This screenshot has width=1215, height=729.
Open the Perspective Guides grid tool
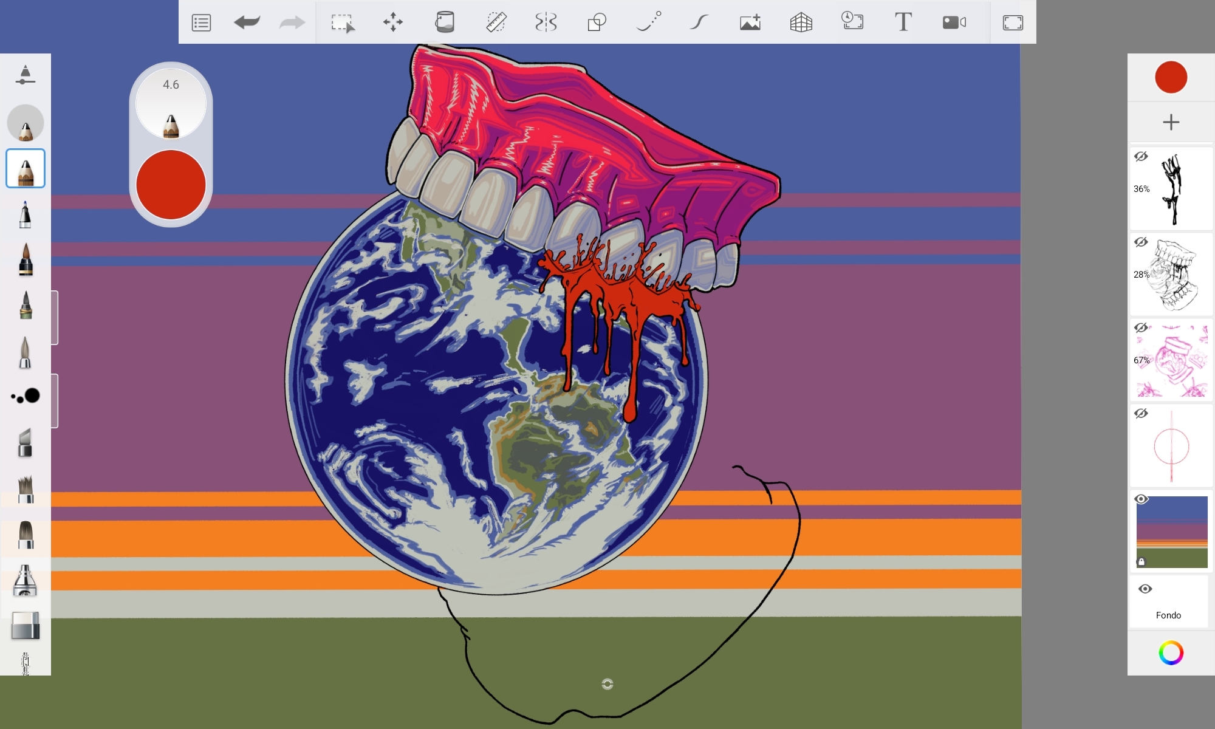point(801,22)
